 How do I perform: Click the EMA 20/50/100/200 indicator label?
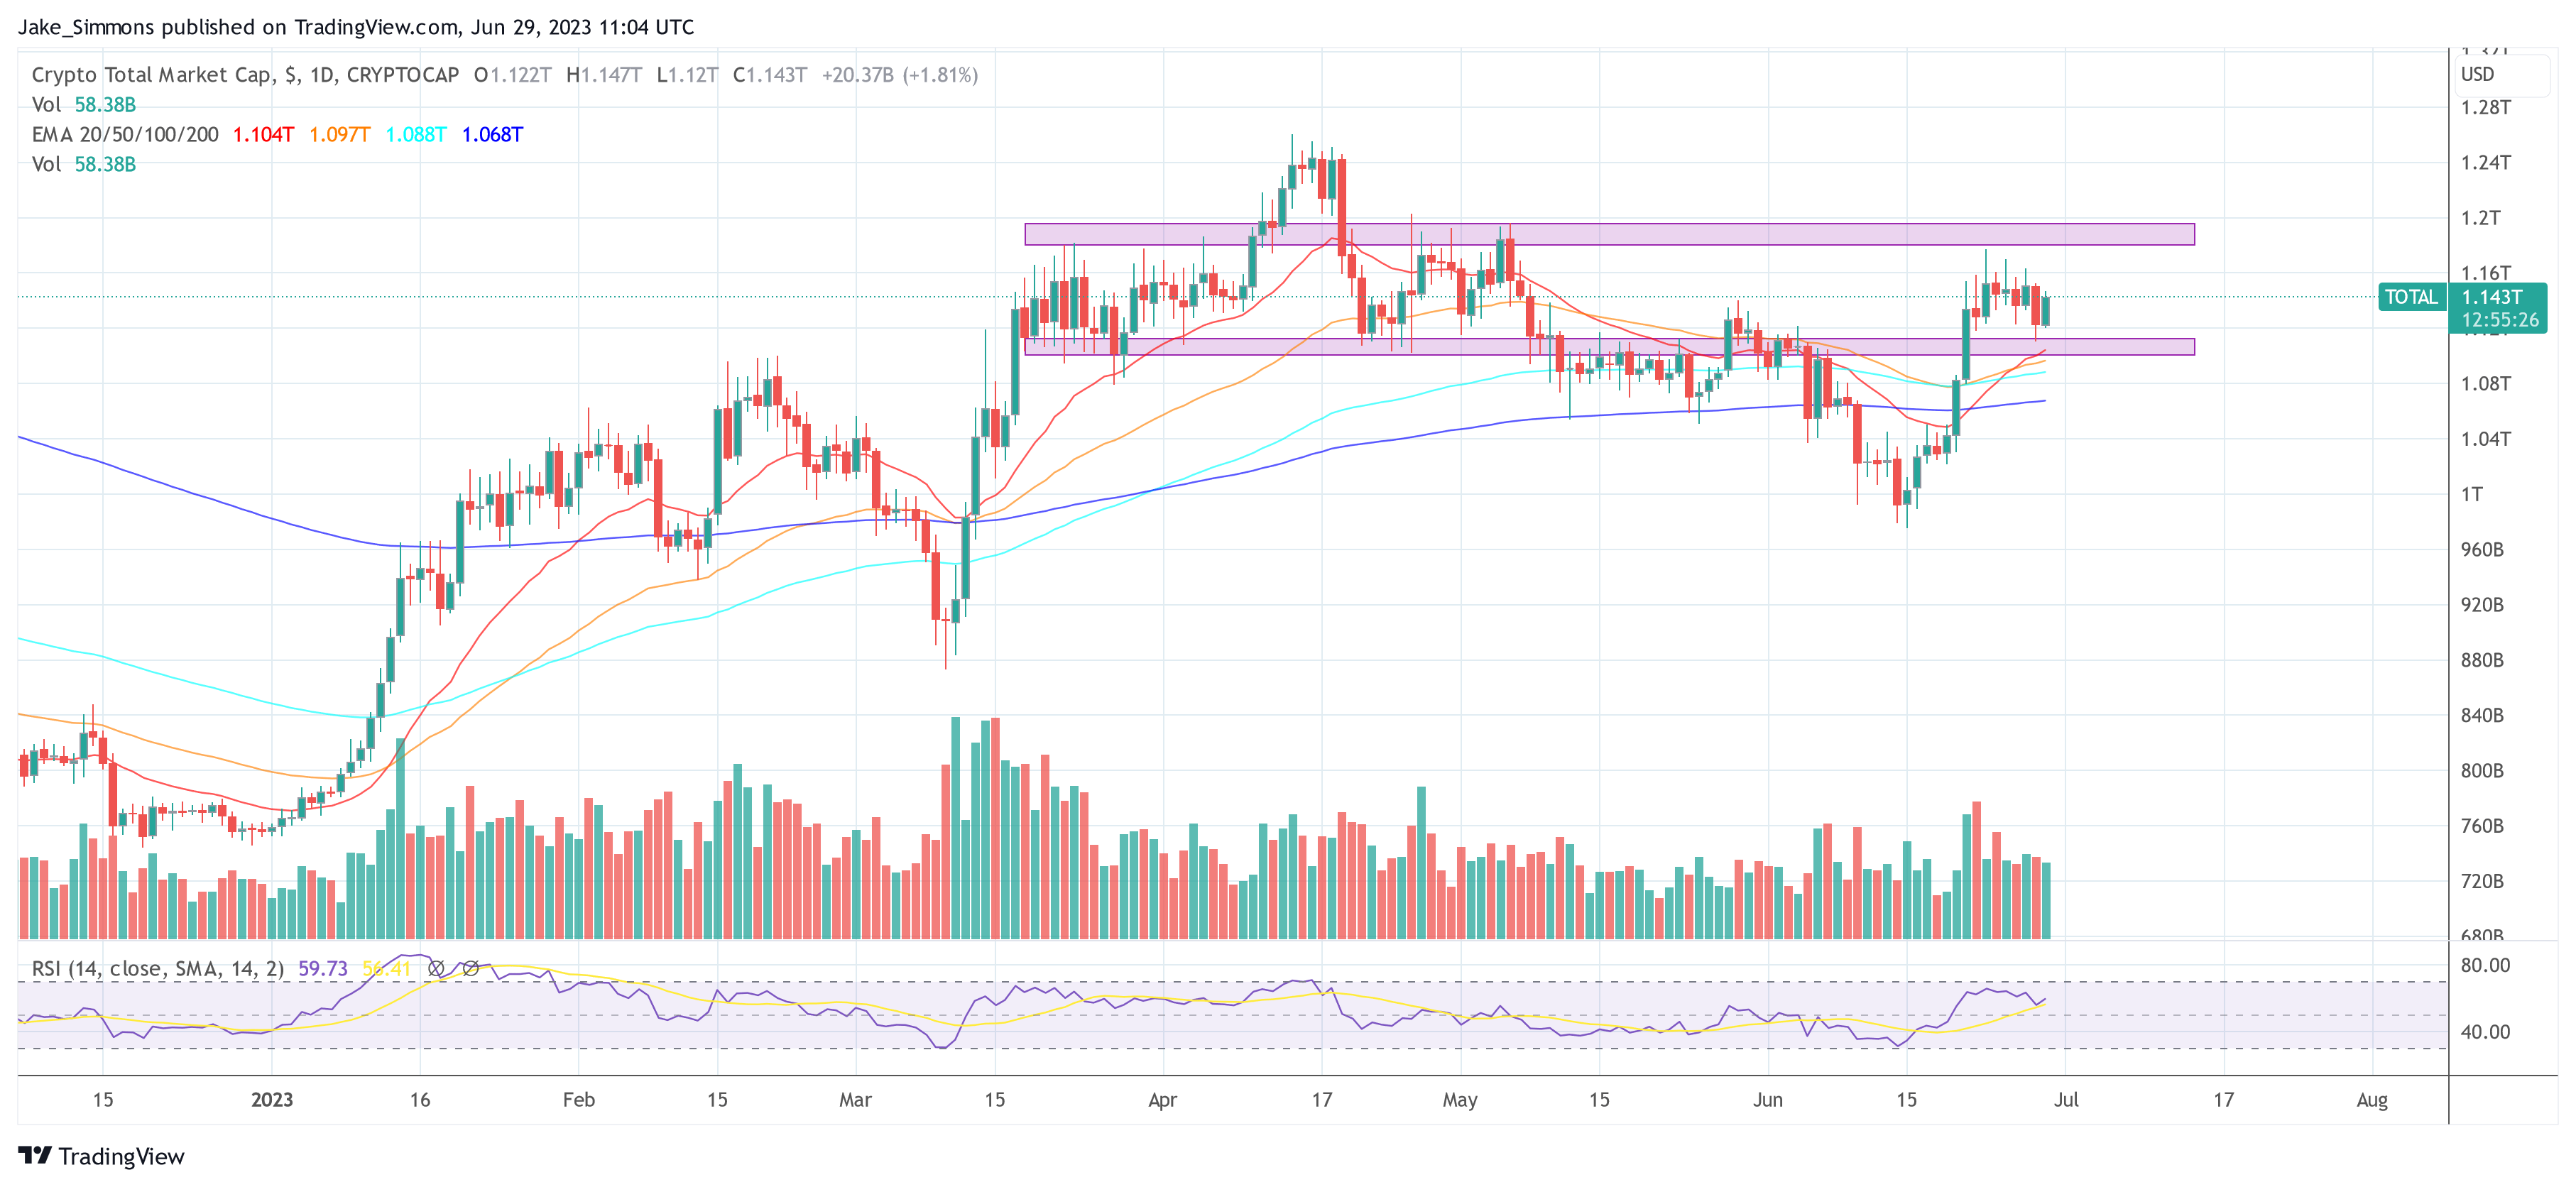pos(125,134)
